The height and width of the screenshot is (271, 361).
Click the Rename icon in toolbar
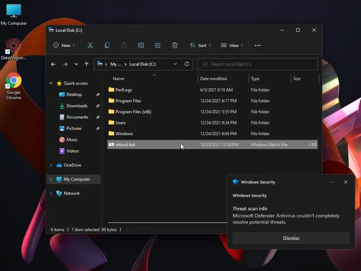coord(141,46)
